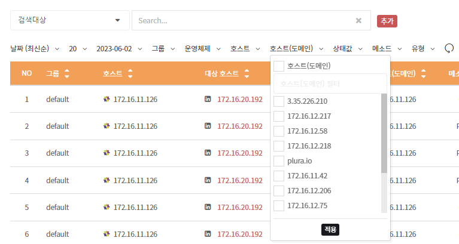
Task: Click target host LinkedIn-style icon in row 3
Action: coord(208,153)
